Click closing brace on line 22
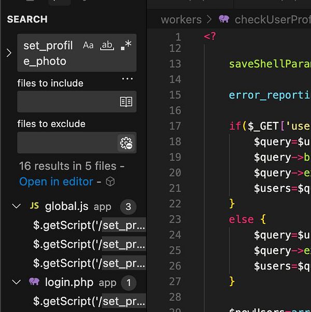This screenshot has height=312, width=311. click(232, 204)
